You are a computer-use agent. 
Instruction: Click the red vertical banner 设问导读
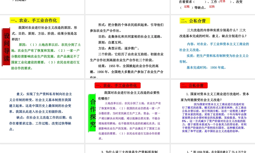[x=6, y=47]
